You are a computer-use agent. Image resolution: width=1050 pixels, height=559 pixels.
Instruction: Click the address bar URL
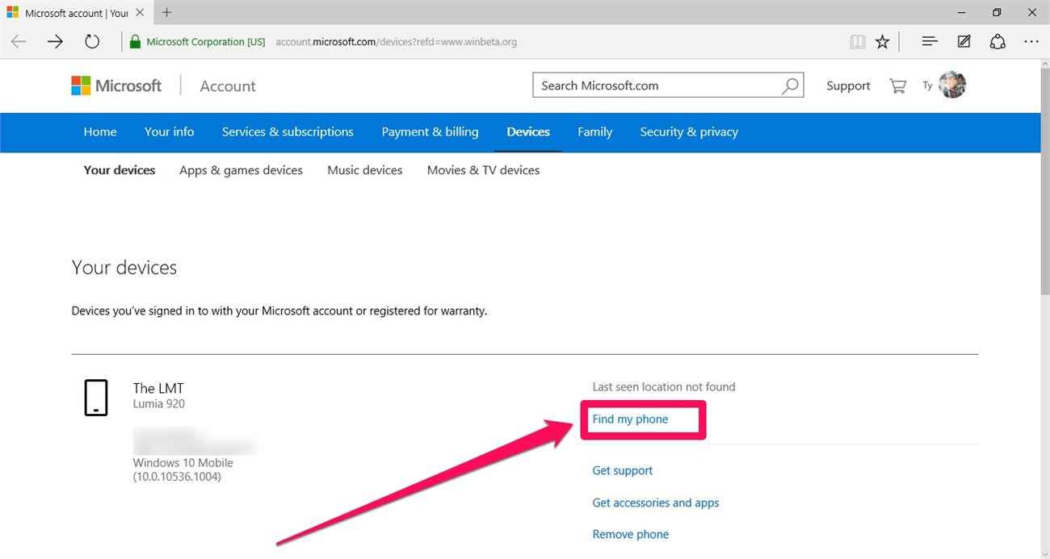[x=396, y=42]
